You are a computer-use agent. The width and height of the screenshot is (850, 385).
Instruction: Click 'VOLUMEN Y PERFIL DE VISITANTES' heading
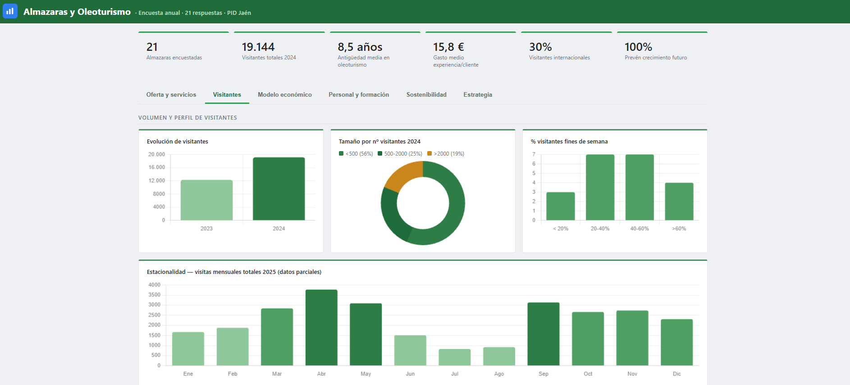[x=187, y=118]
